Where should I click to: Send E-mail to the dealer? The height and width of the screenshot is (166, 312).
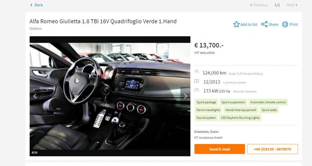pos(219,149)
